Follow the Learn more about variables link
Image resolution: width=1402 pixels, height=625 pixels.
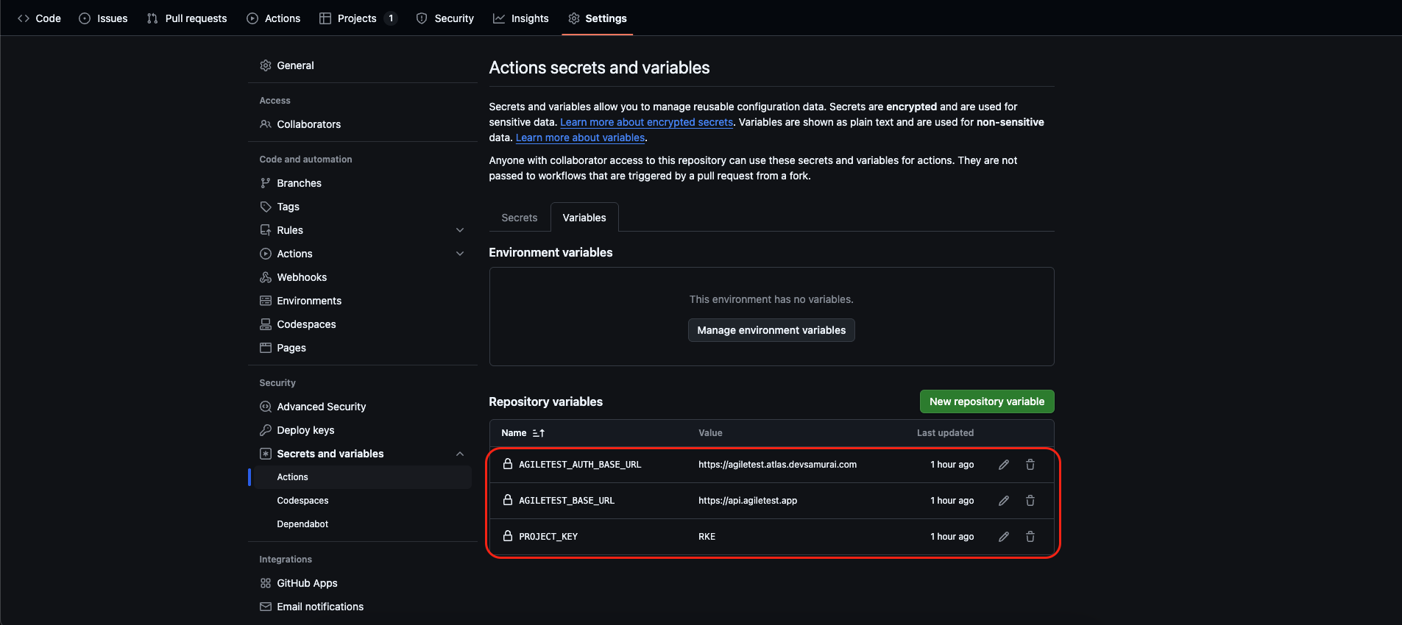tap(580, 137)
